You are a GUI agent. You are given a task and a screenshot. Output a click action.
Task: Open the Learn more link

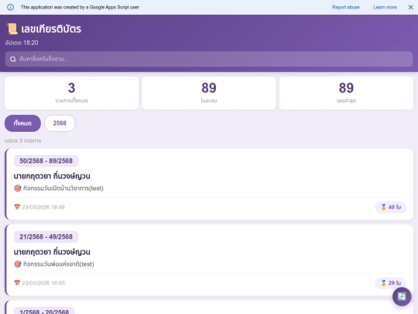click(385, 7)
